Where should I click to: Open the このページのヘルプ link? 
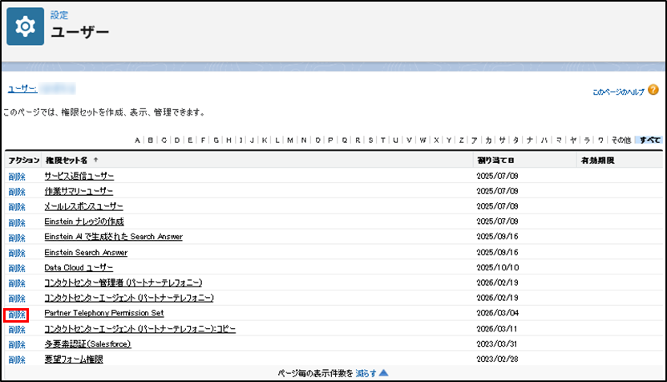[x=619, y=92]
